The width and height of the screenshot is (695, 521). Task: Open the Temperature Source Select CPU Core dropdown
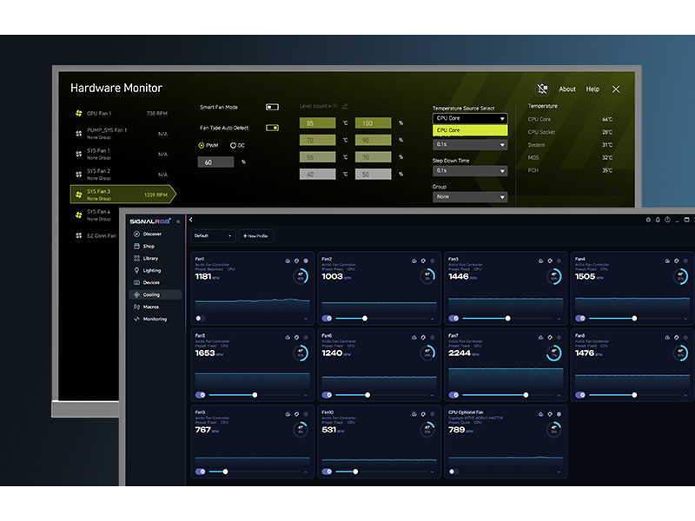(x=470, y=118)
